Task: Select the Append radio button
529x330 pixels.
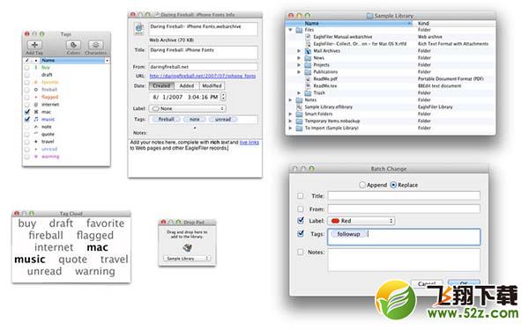Action: pyautogui.click(x=362, y=185)
